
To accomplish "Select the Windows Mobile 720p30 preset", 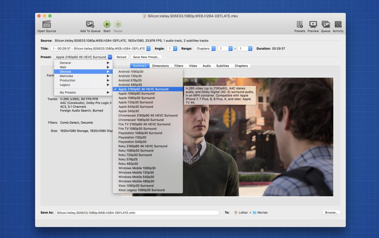I will [x=148, y=172].
